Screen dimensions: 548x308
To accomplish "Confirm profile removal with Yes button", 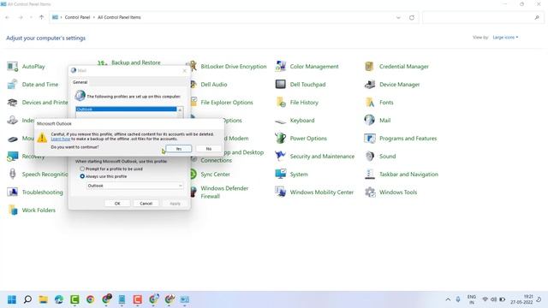I will pos(179,149).
